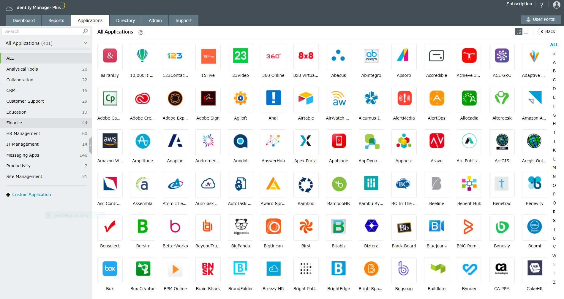
Task: Open the Subscription link
Action: (x=519, y=4)
